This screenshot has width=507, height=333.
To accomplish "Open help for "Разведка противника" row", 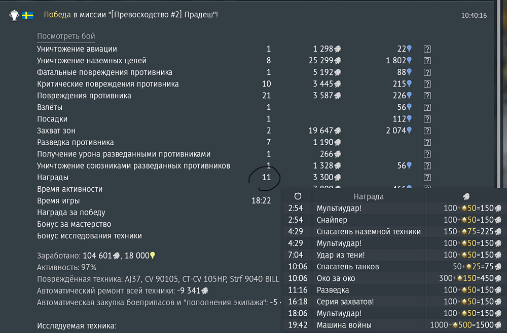I will click(427, 142).
